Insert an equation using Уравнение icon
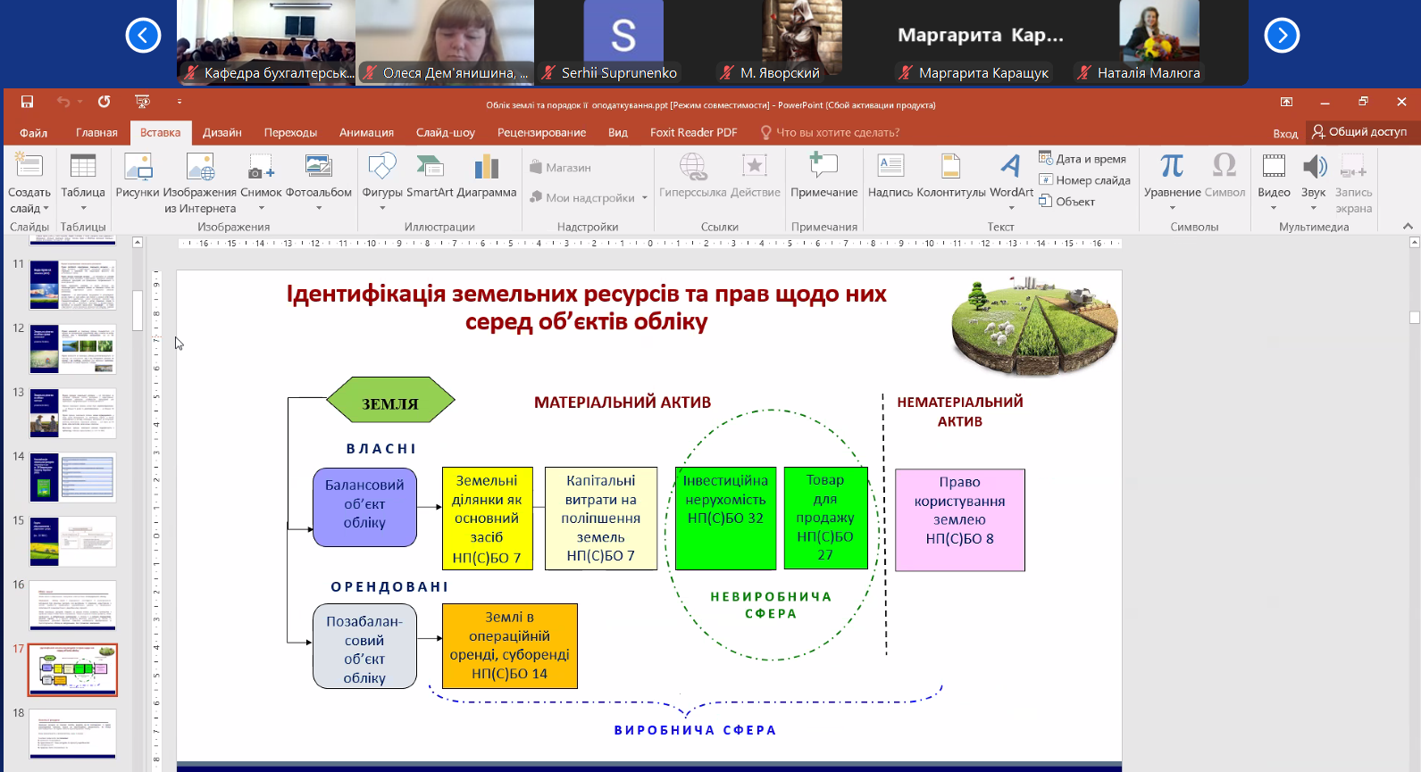This screenshot has height=772, width=1421. (1172, 168)
